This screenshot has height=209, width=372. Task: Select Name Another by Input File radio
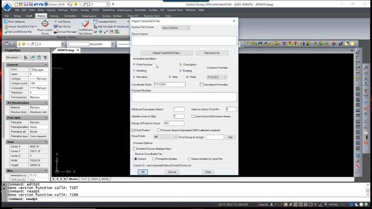189,158
